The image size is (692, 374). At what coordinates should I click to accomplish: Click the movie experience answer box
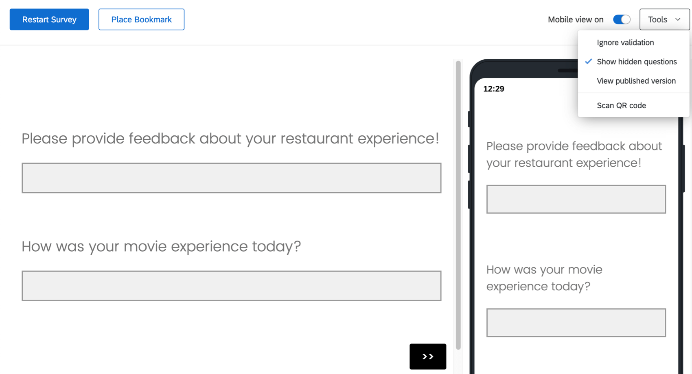[231, 286]
